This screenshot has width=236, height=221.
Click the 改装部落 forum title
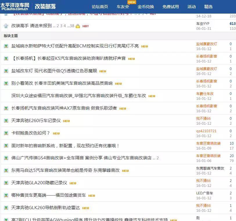click(x=45, y=7)
